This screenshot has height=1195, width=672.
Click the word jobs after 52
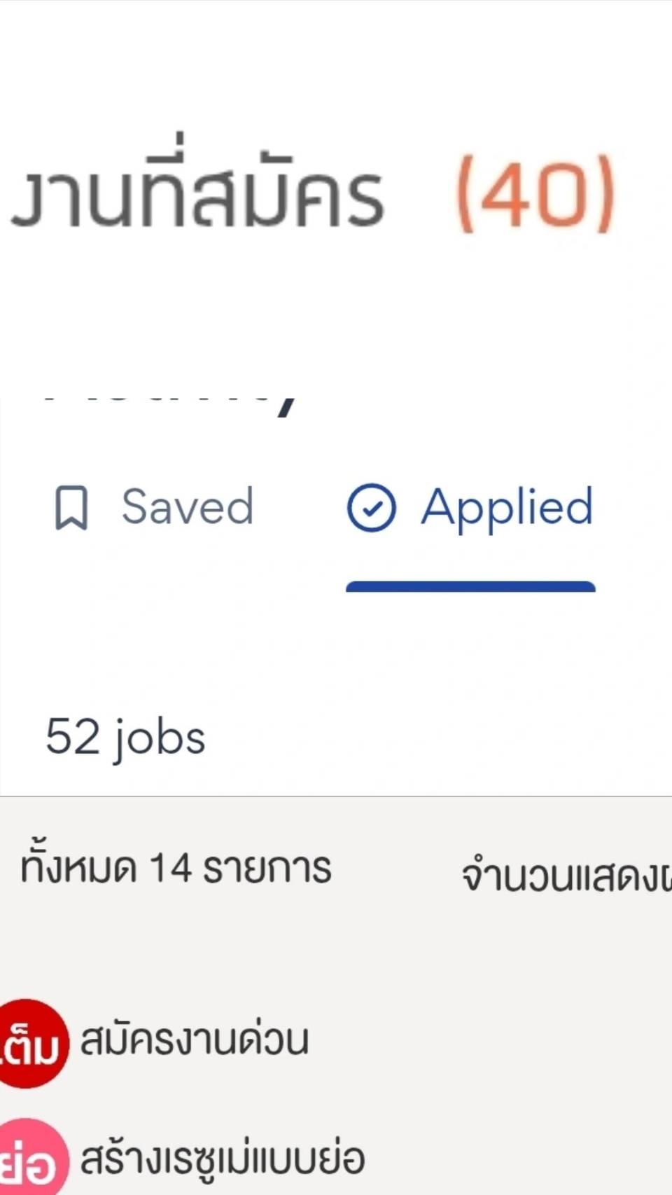[160, 740]
